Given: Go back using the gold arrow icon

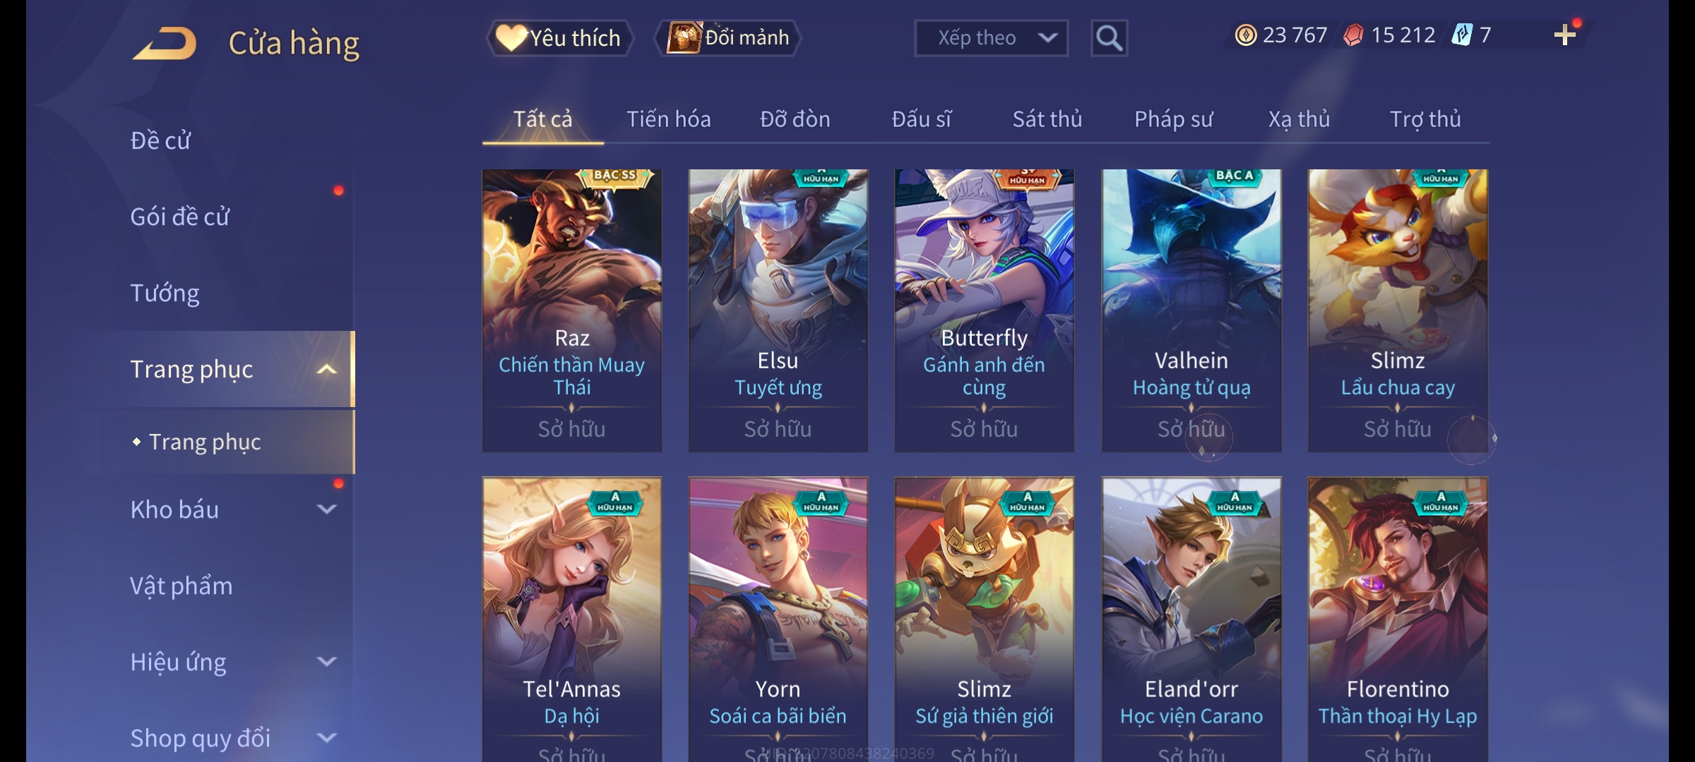Looking at the screenshot, I should click(165, 43).
